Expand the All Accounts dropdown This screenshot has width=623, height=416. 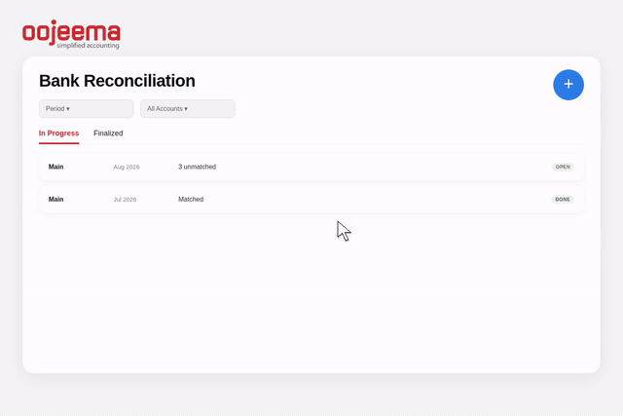[x=188, y=108]
